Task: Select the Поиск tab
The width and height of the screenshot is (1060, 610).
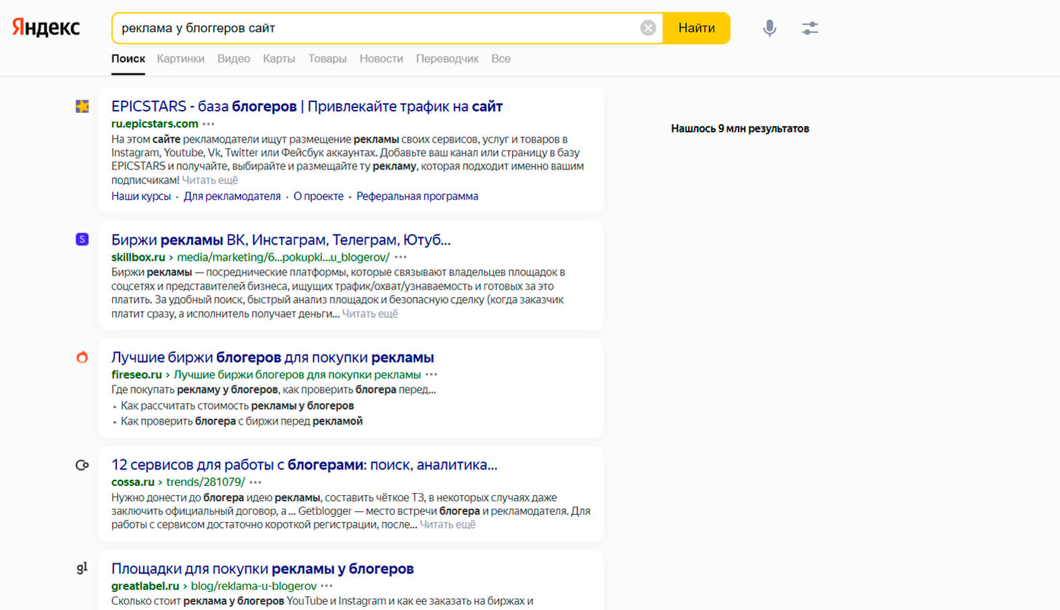Action: tap(128, 59)
